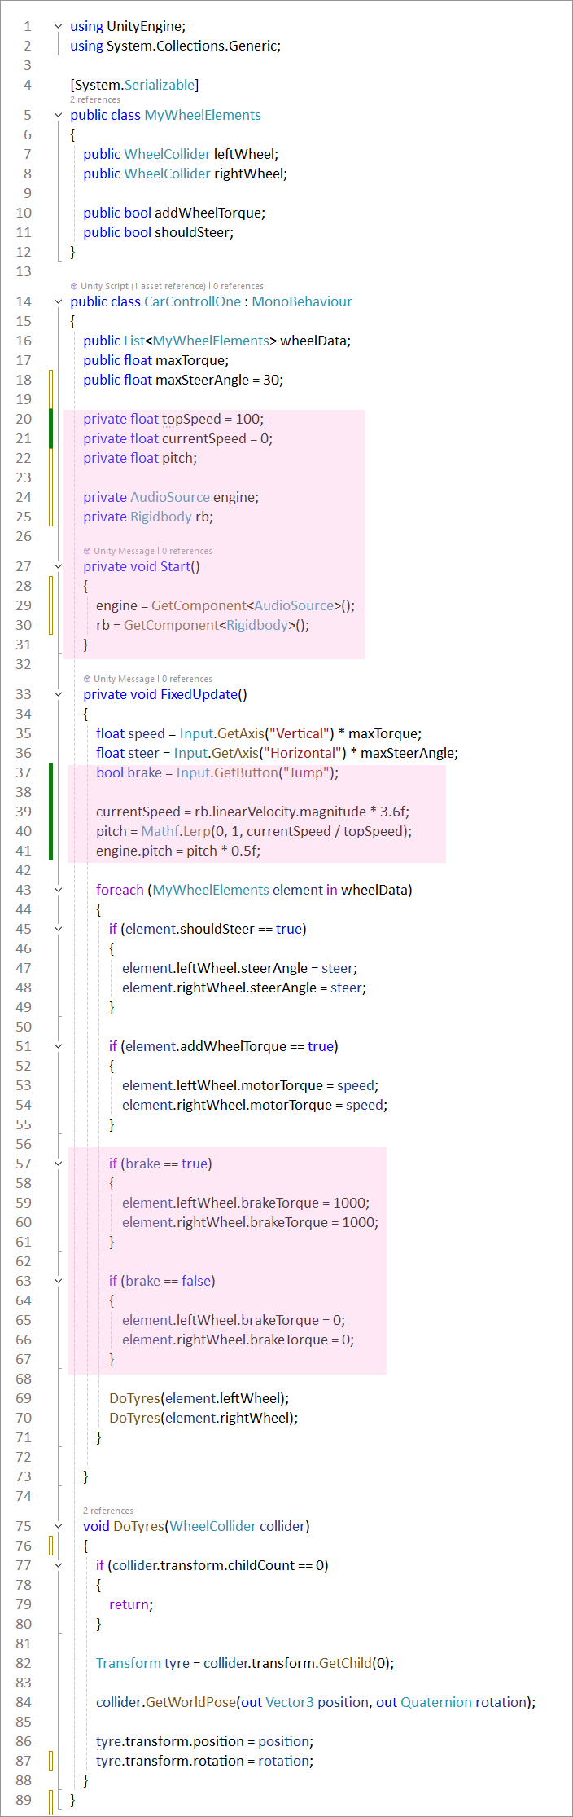Click the MonoBehaviour base class name
Image resolution: width=573 pixels, height=1817 pixels.
coord(302,301)
